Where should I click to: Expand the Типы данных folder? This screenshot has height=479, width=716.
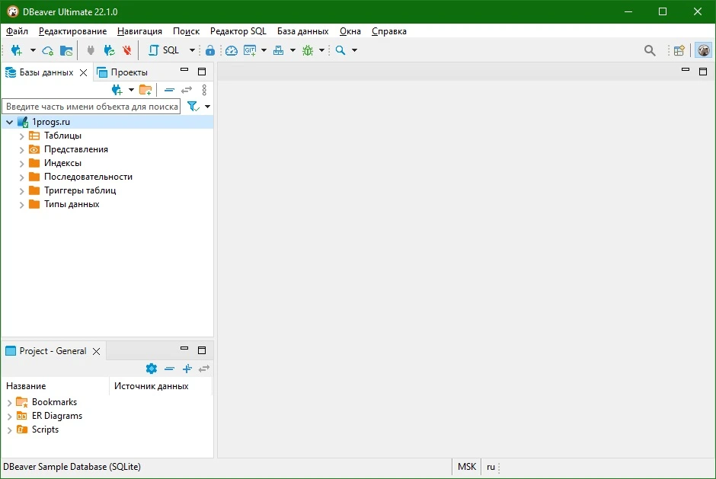21,205
